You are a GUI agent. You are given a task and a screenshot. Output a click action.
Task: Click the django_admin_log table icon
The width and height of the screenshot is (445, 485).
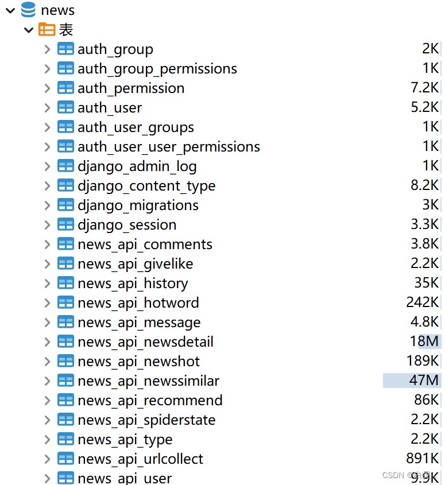[65, 166]
